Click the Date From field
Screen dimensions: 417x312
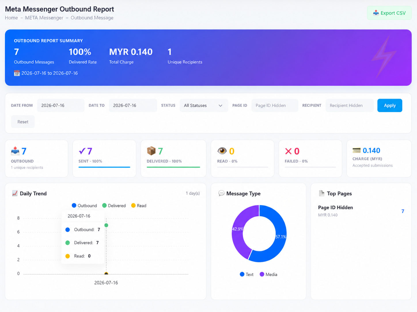pyautogui.click(x=61, y=105)
